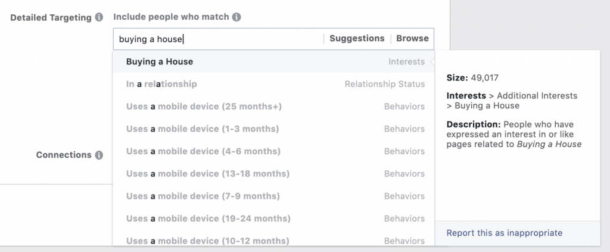Screen dimensions: 610x252
Task: Click info icon beside Include people who match
Action: 236,17
